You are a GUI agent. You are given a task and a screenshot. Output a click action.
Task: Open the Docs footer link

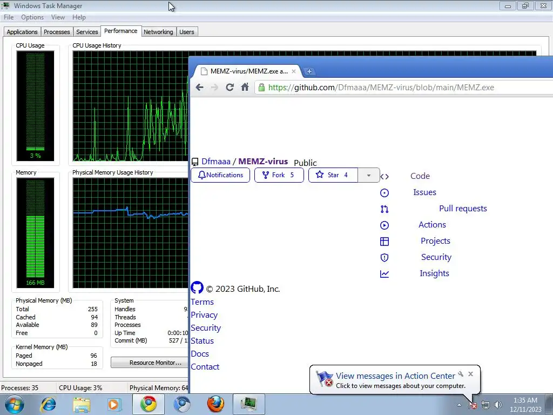coord(200,354)
